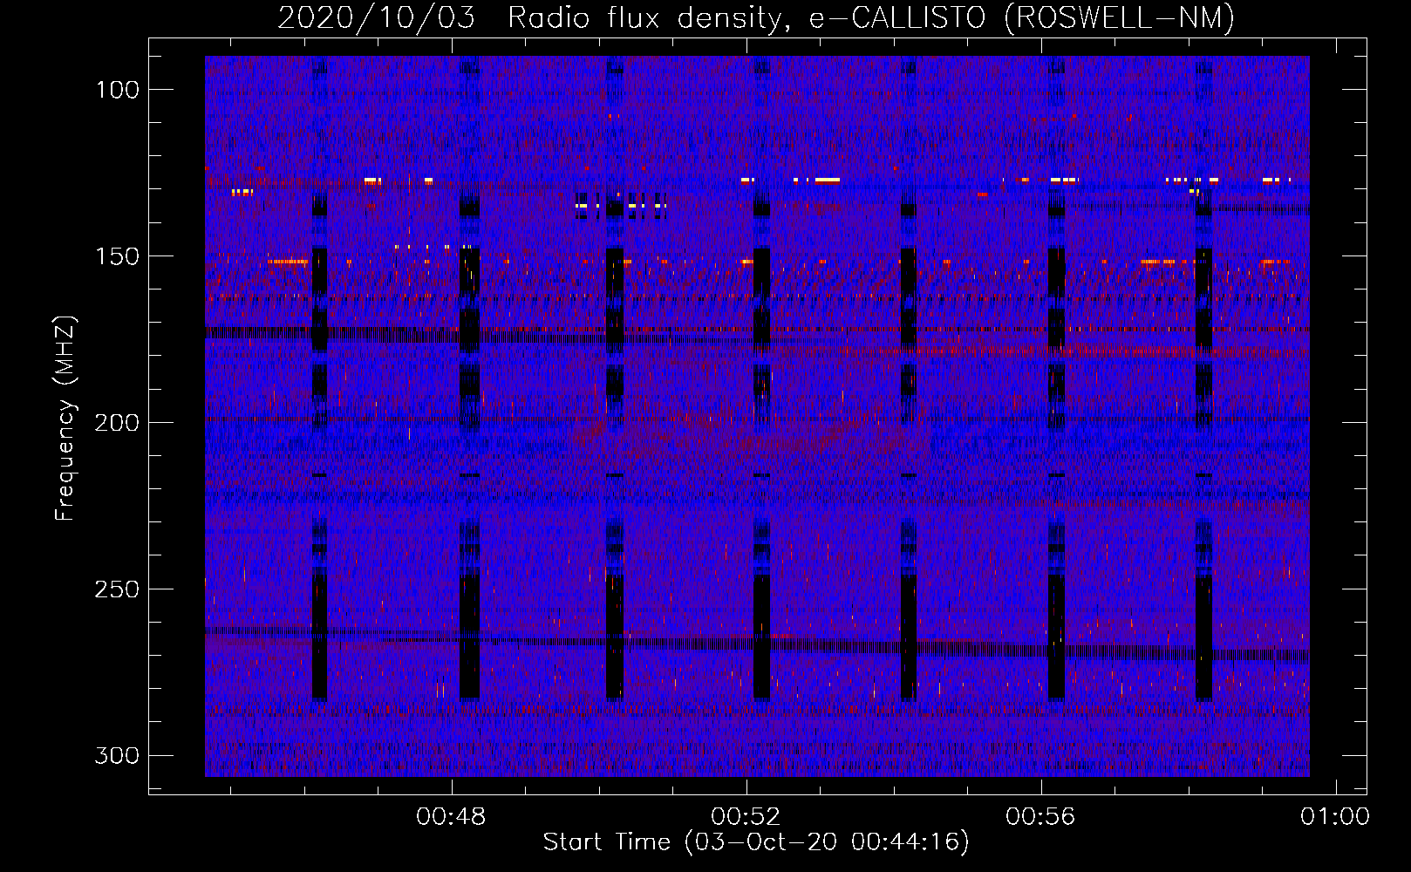Viewport: 1411px width, 872px height.
Task: Click the frequency tick label "200"
Action: click(x=117, y=423)
